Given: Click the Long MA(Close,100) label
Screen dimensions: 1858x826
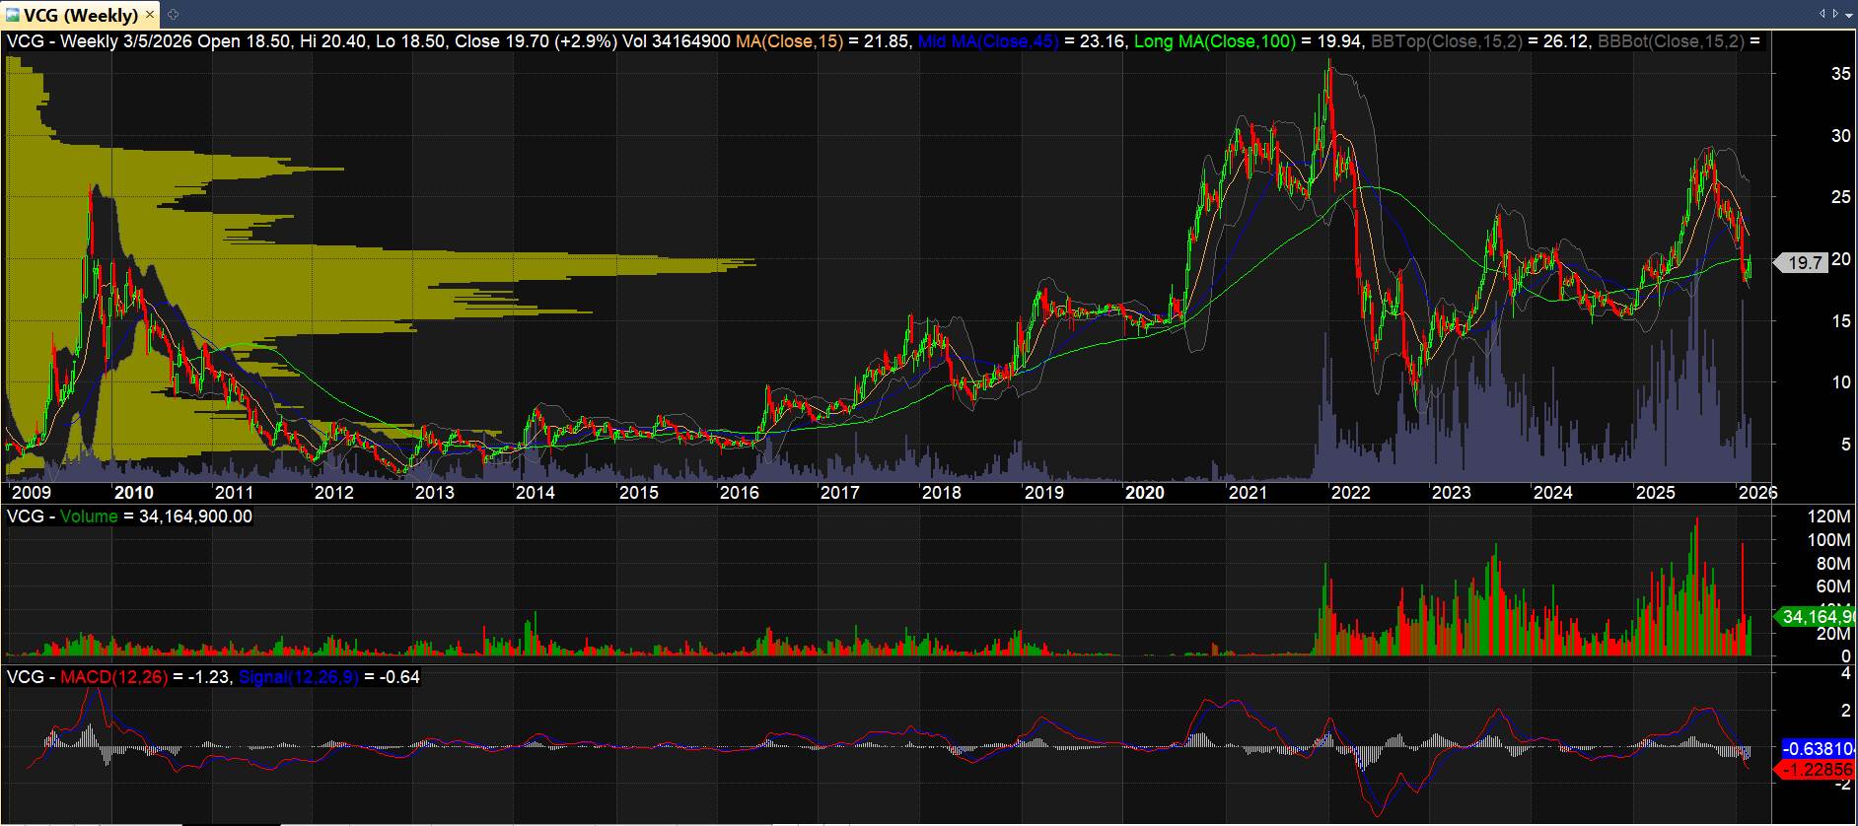Looking at the screenshot, I should click(1214, 41).
